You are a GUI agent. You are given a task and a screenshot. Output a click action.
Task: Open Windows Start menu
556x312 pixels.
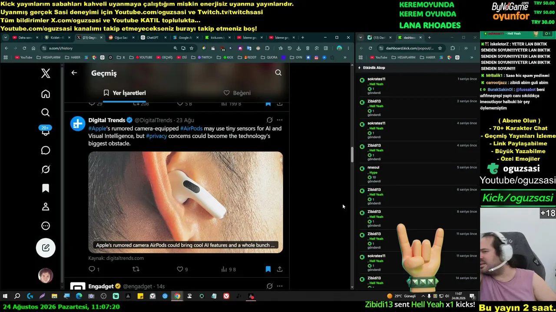click(5, 296)
